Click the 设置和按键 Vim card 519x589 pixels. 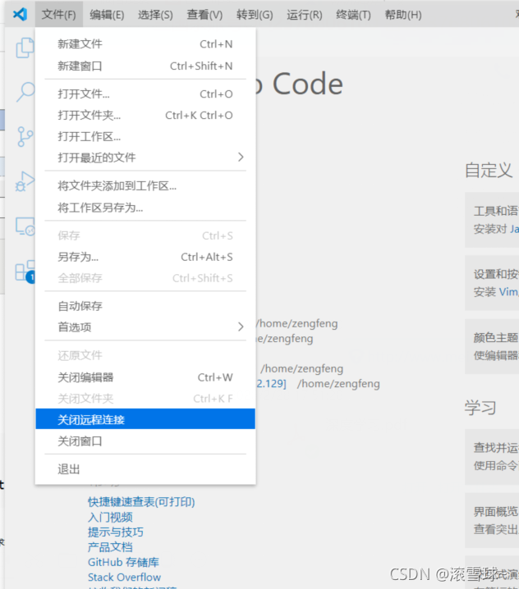point(492,283)
